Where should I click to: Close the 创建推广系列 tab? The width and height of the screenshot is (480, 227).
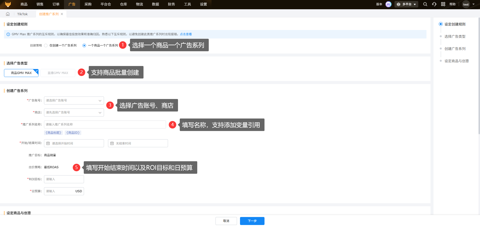62,14
